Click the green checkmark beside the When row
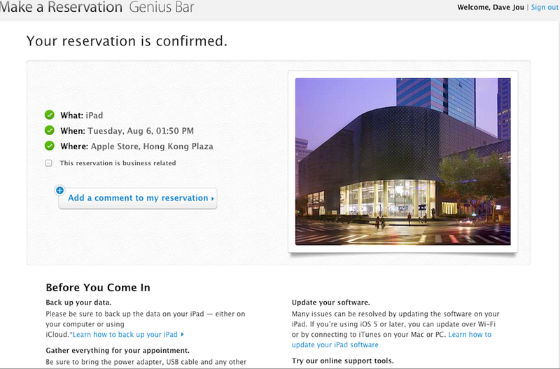The height and width of the screenshot is (369, 560). tap(49, 130)
